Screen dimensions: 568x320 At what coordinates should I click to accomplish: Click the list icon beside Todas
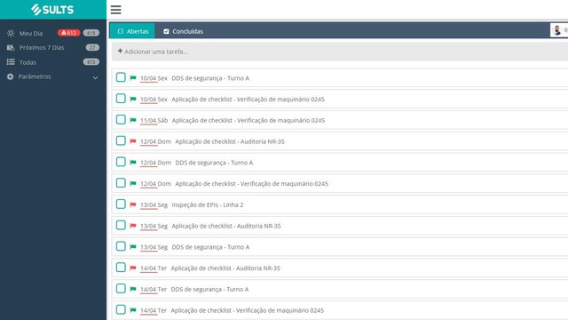point(11,62)
